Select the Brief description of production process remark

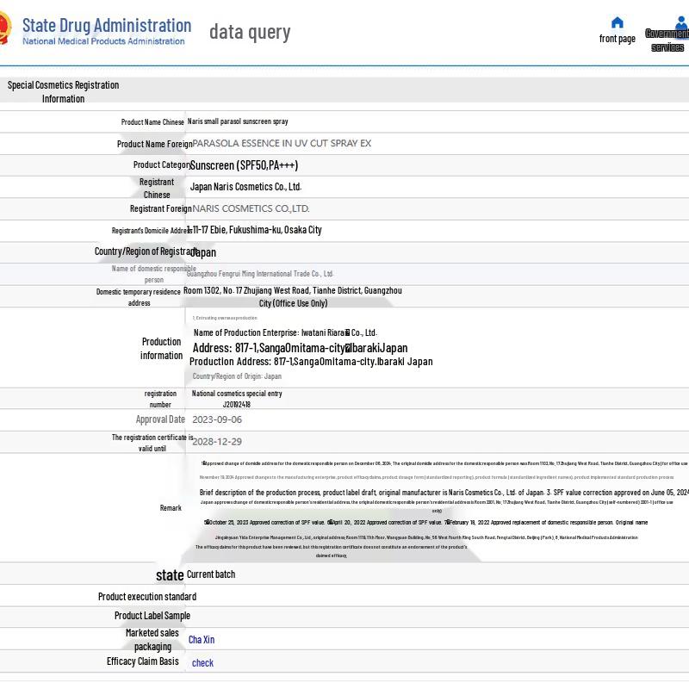pos(444,493)
